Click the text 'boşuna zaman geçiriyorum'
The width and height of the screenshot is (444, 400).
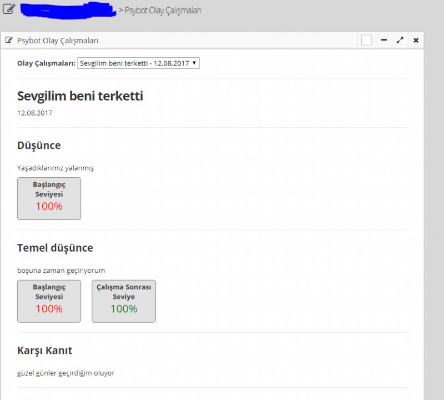point(61,271)
